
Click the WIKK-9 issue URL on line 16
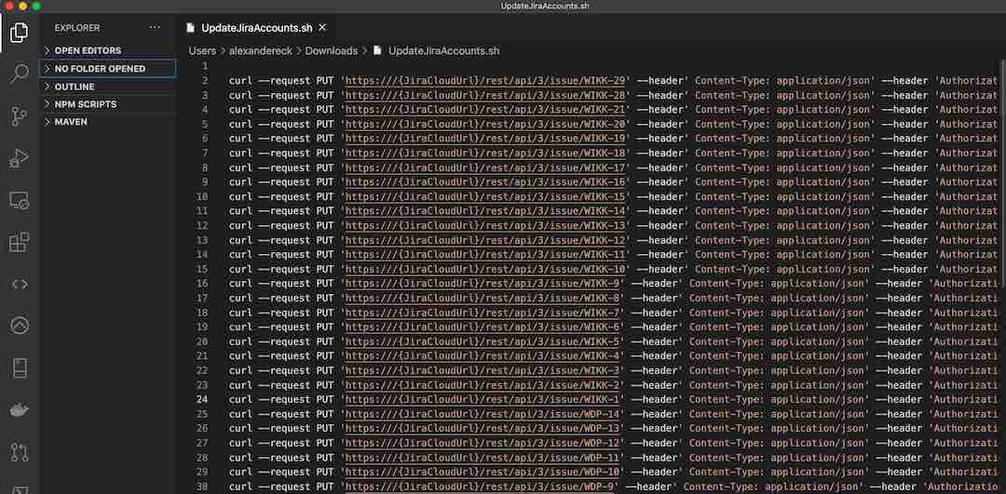(x=483, y=284)
